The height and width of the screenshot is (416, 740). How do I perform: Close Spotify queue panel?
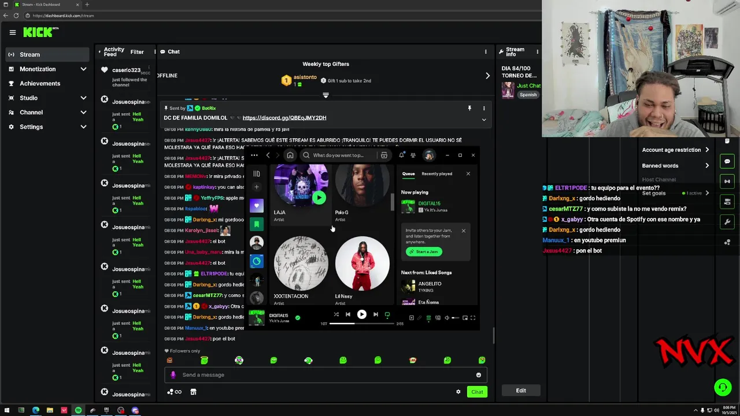tap(468, 174)
